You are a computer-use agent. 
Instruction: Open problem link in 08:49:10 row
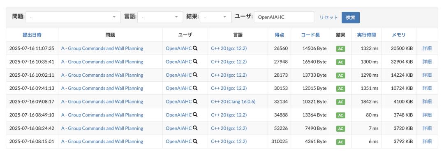pos(102,115)
